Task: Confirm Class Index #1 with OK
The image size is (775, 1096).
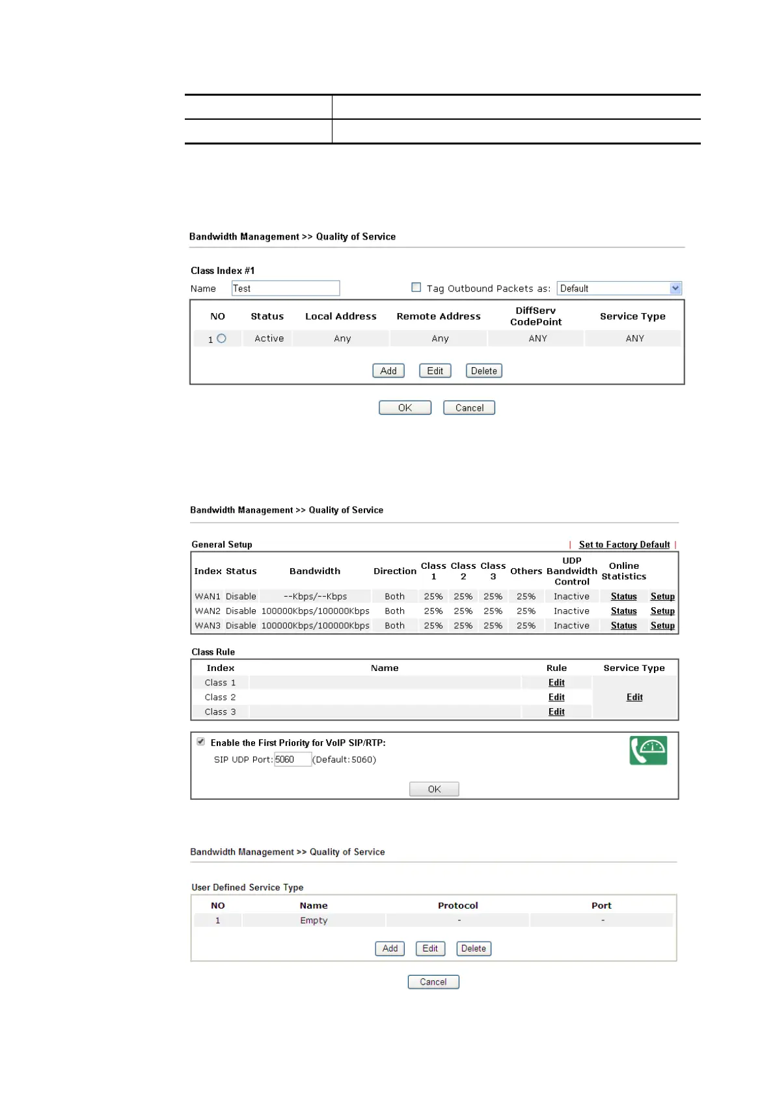Action: (x=405, y=407)
